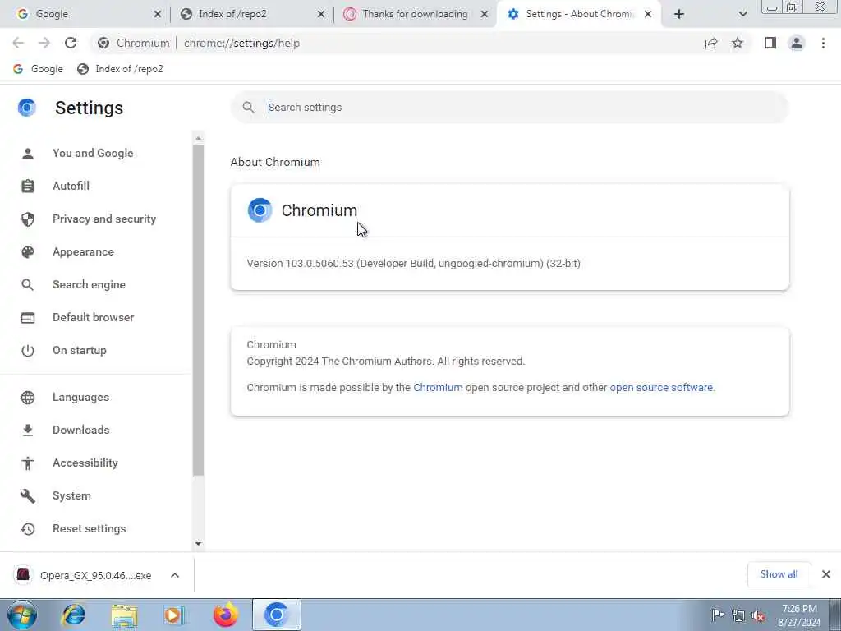Open System settings
Image resolution: width=841 pixels, height=631 pixels.
[x=71, y=495]
